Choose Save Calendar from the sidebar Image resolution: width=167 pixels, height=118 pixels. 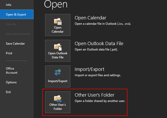15,44
